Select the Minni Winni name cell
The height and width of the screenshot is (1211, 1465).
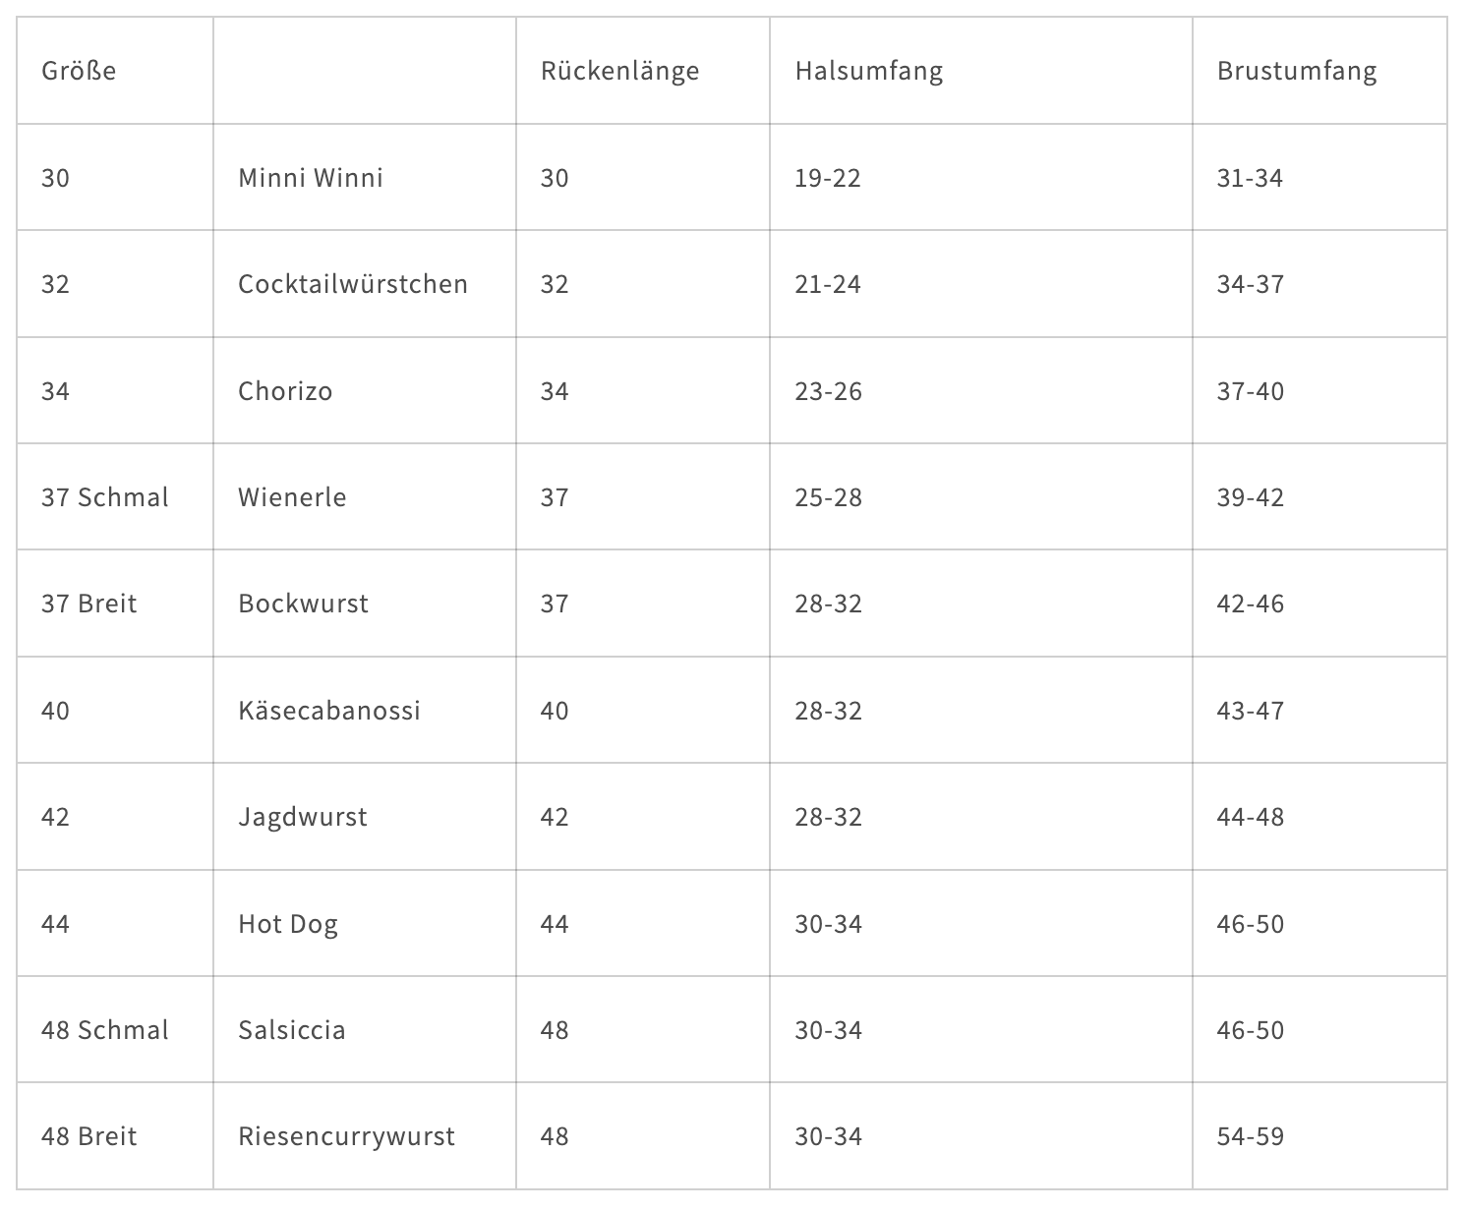(x=365, y=178)
